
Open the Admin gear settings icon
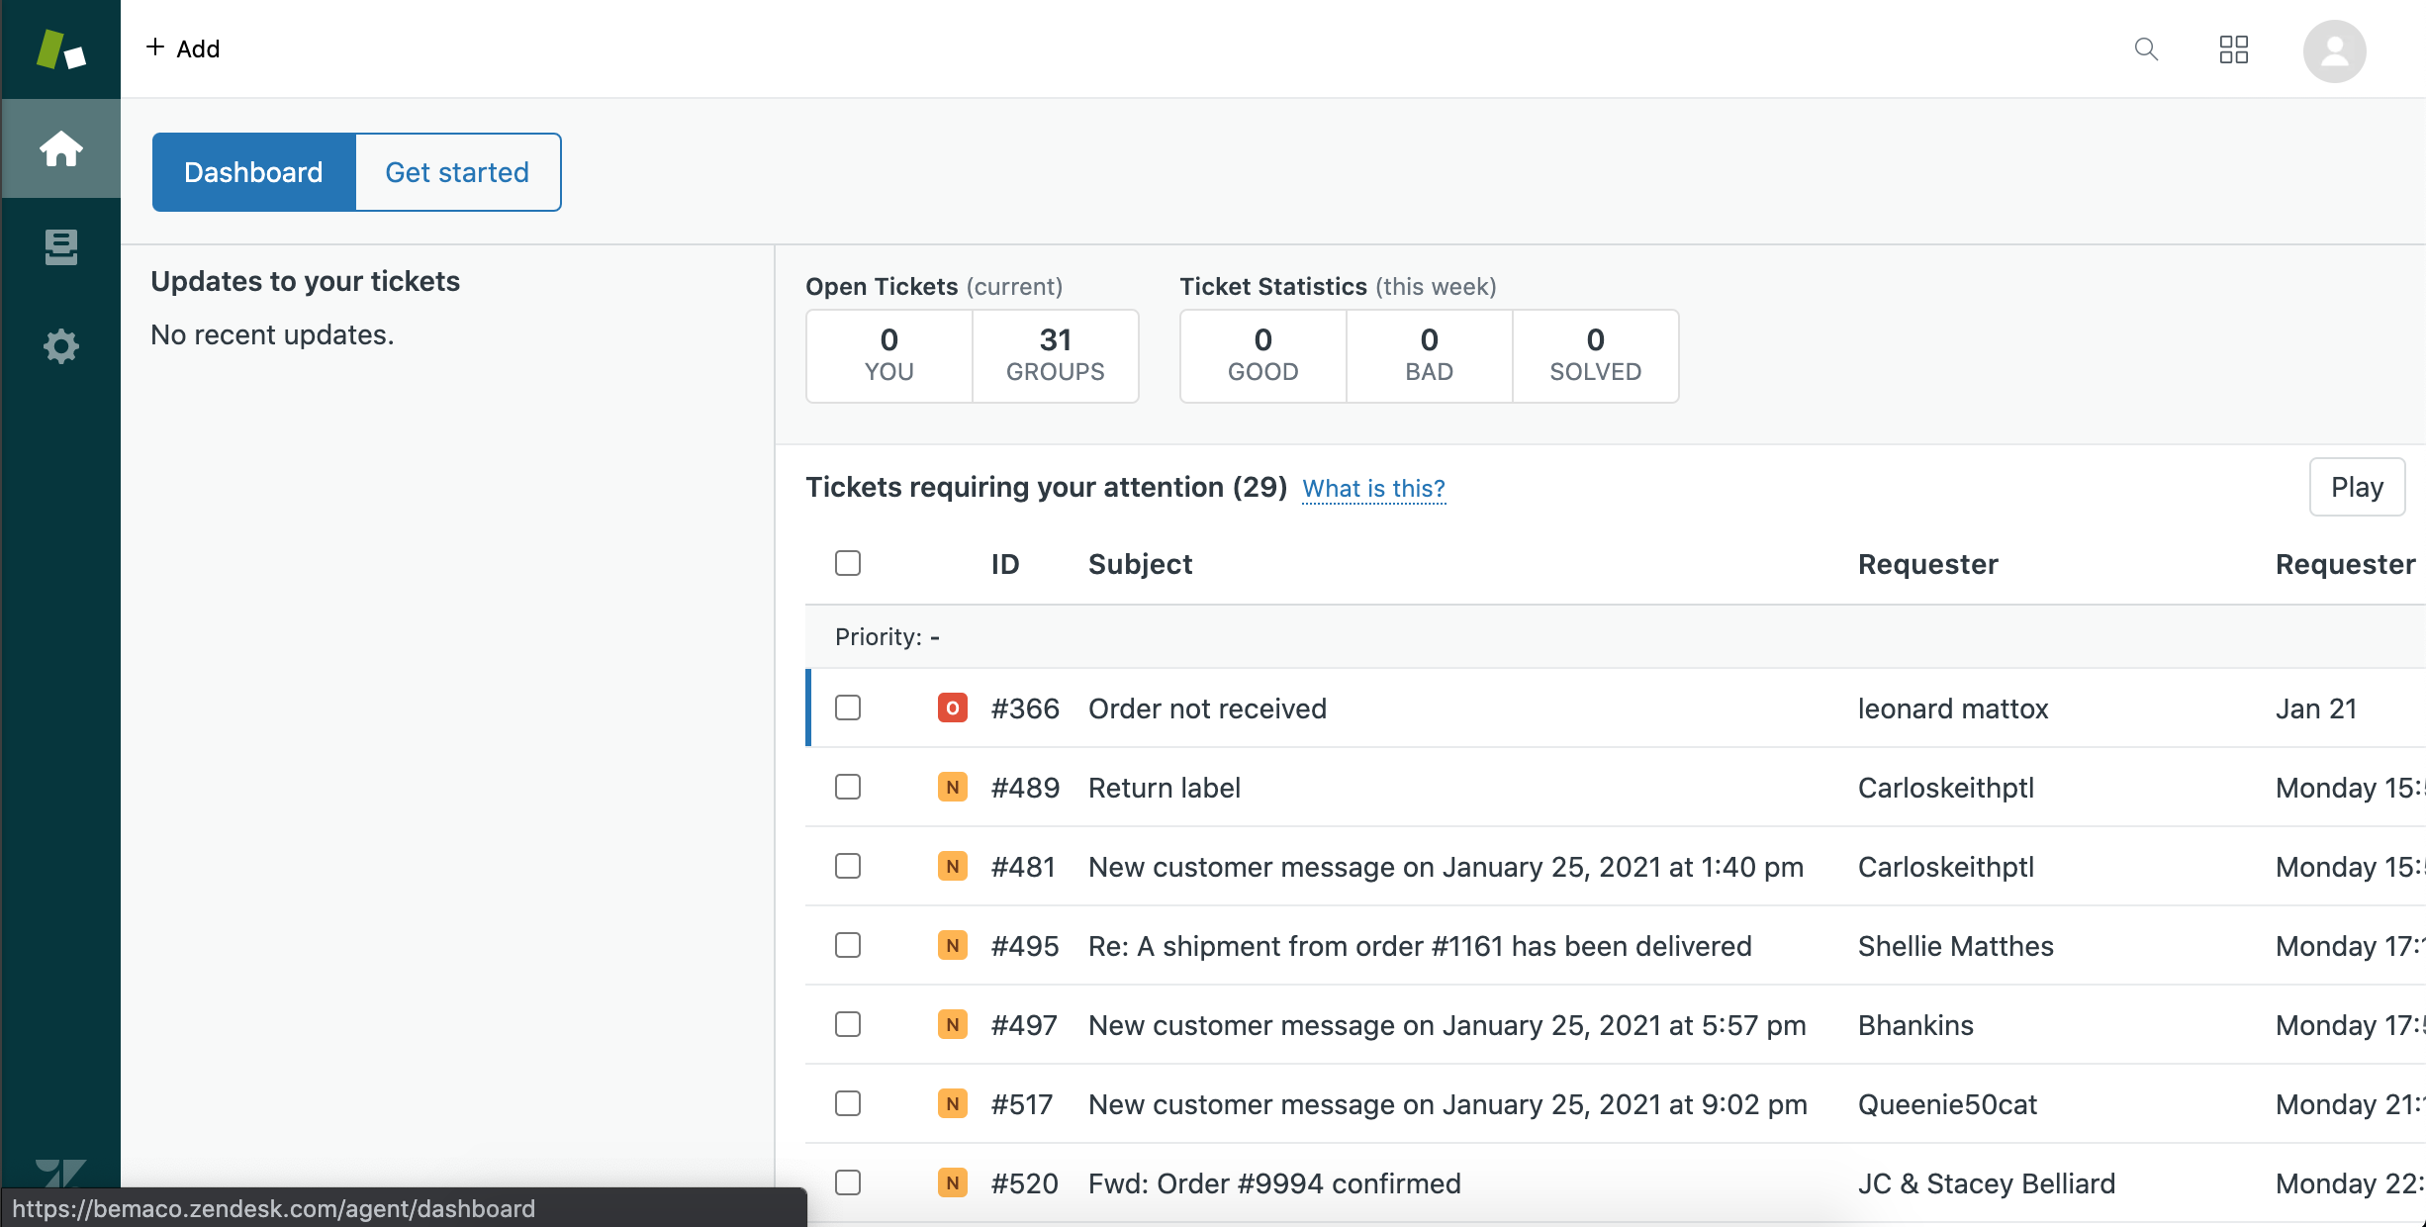pyautogui.click(x=60, y=346)
